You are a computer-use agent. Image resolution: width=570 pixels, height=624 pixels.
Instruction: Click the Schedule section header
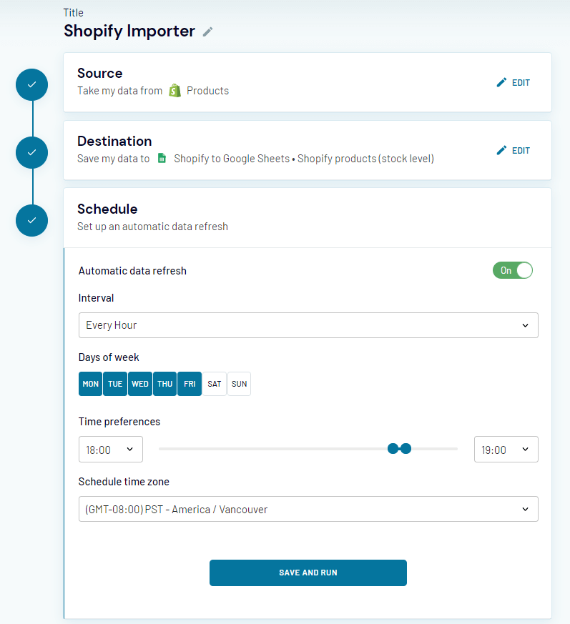click(107, 209)
